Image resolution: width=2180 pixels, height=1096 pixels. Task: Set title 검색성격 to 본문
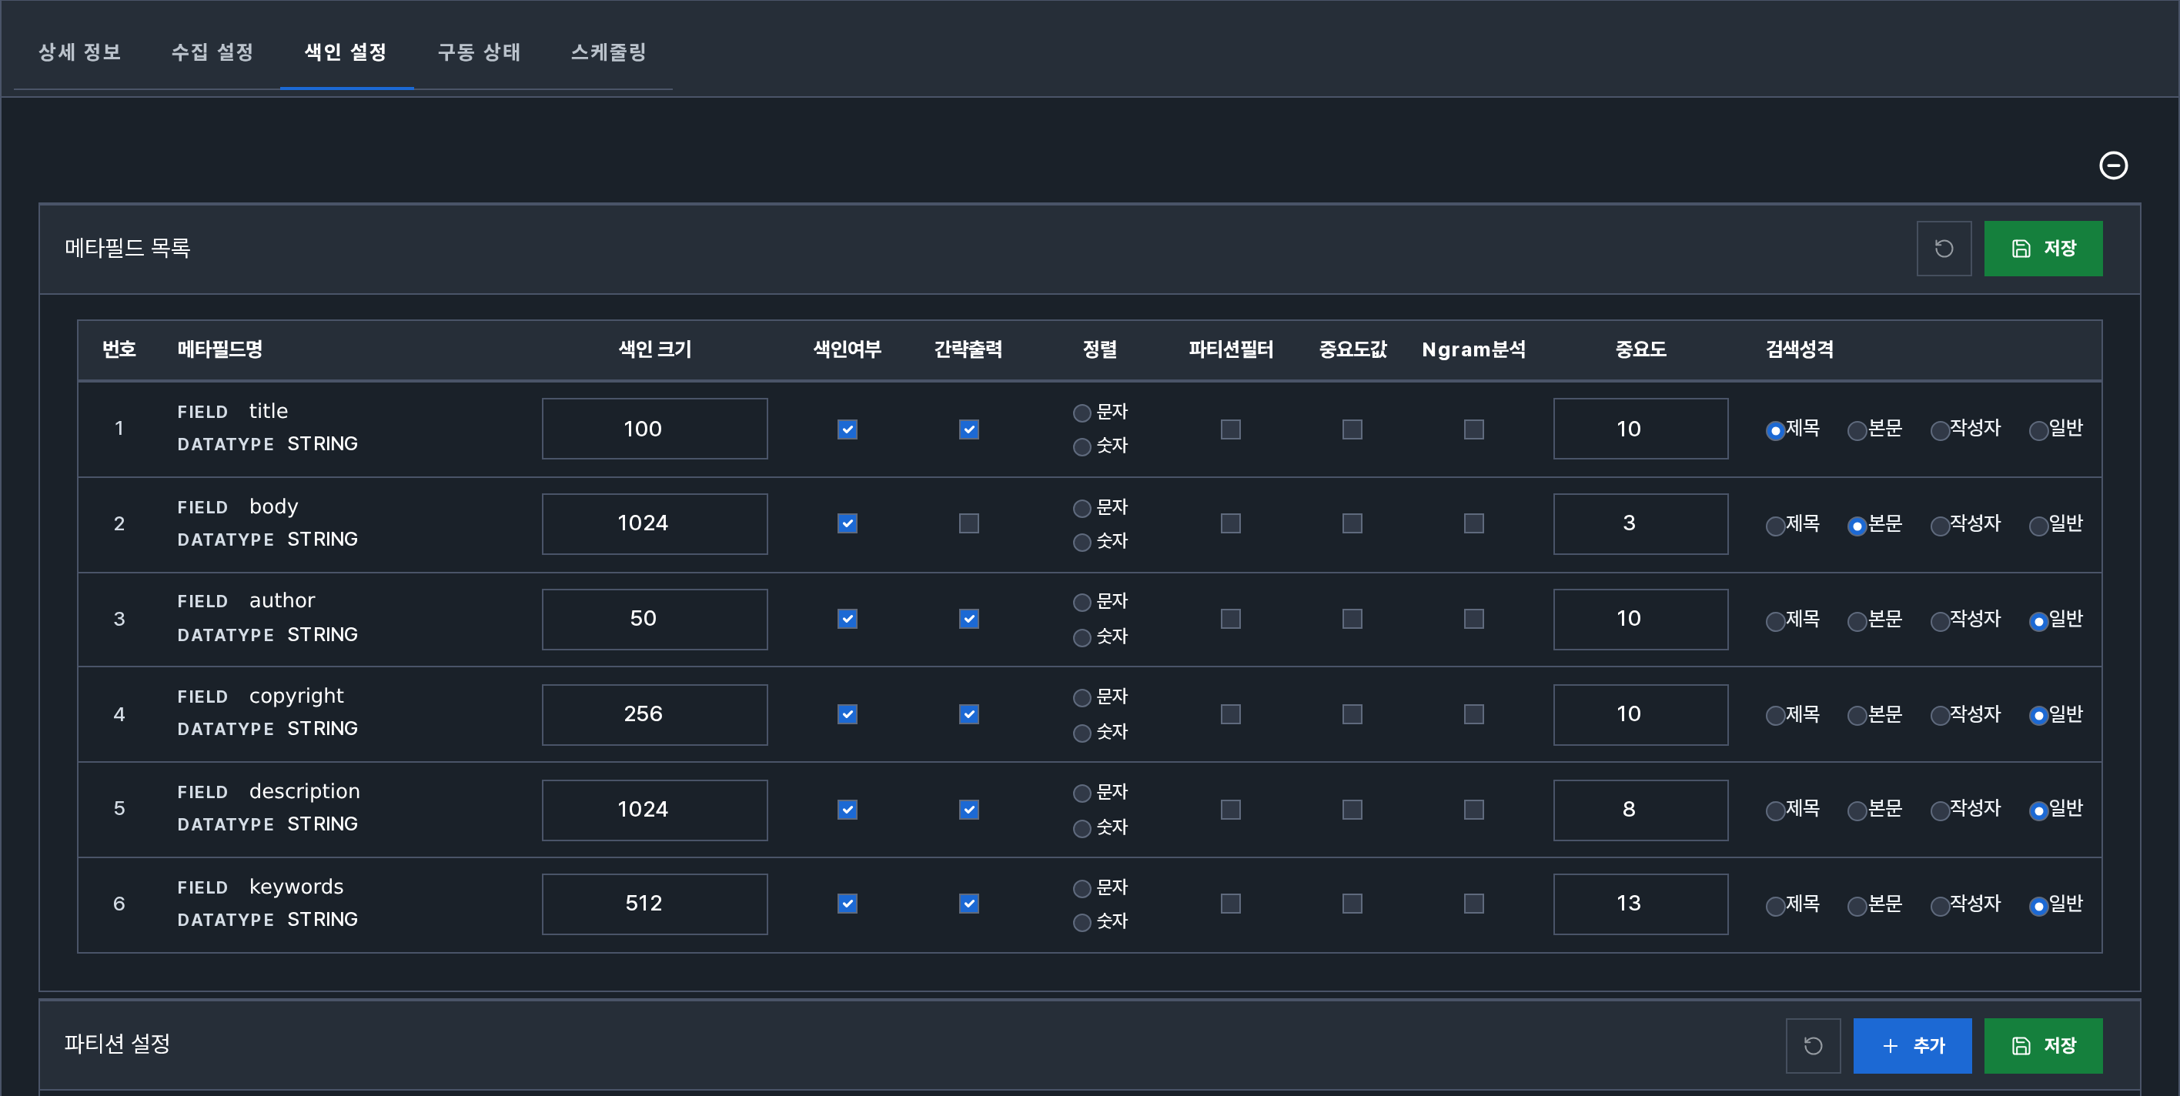1857,431
